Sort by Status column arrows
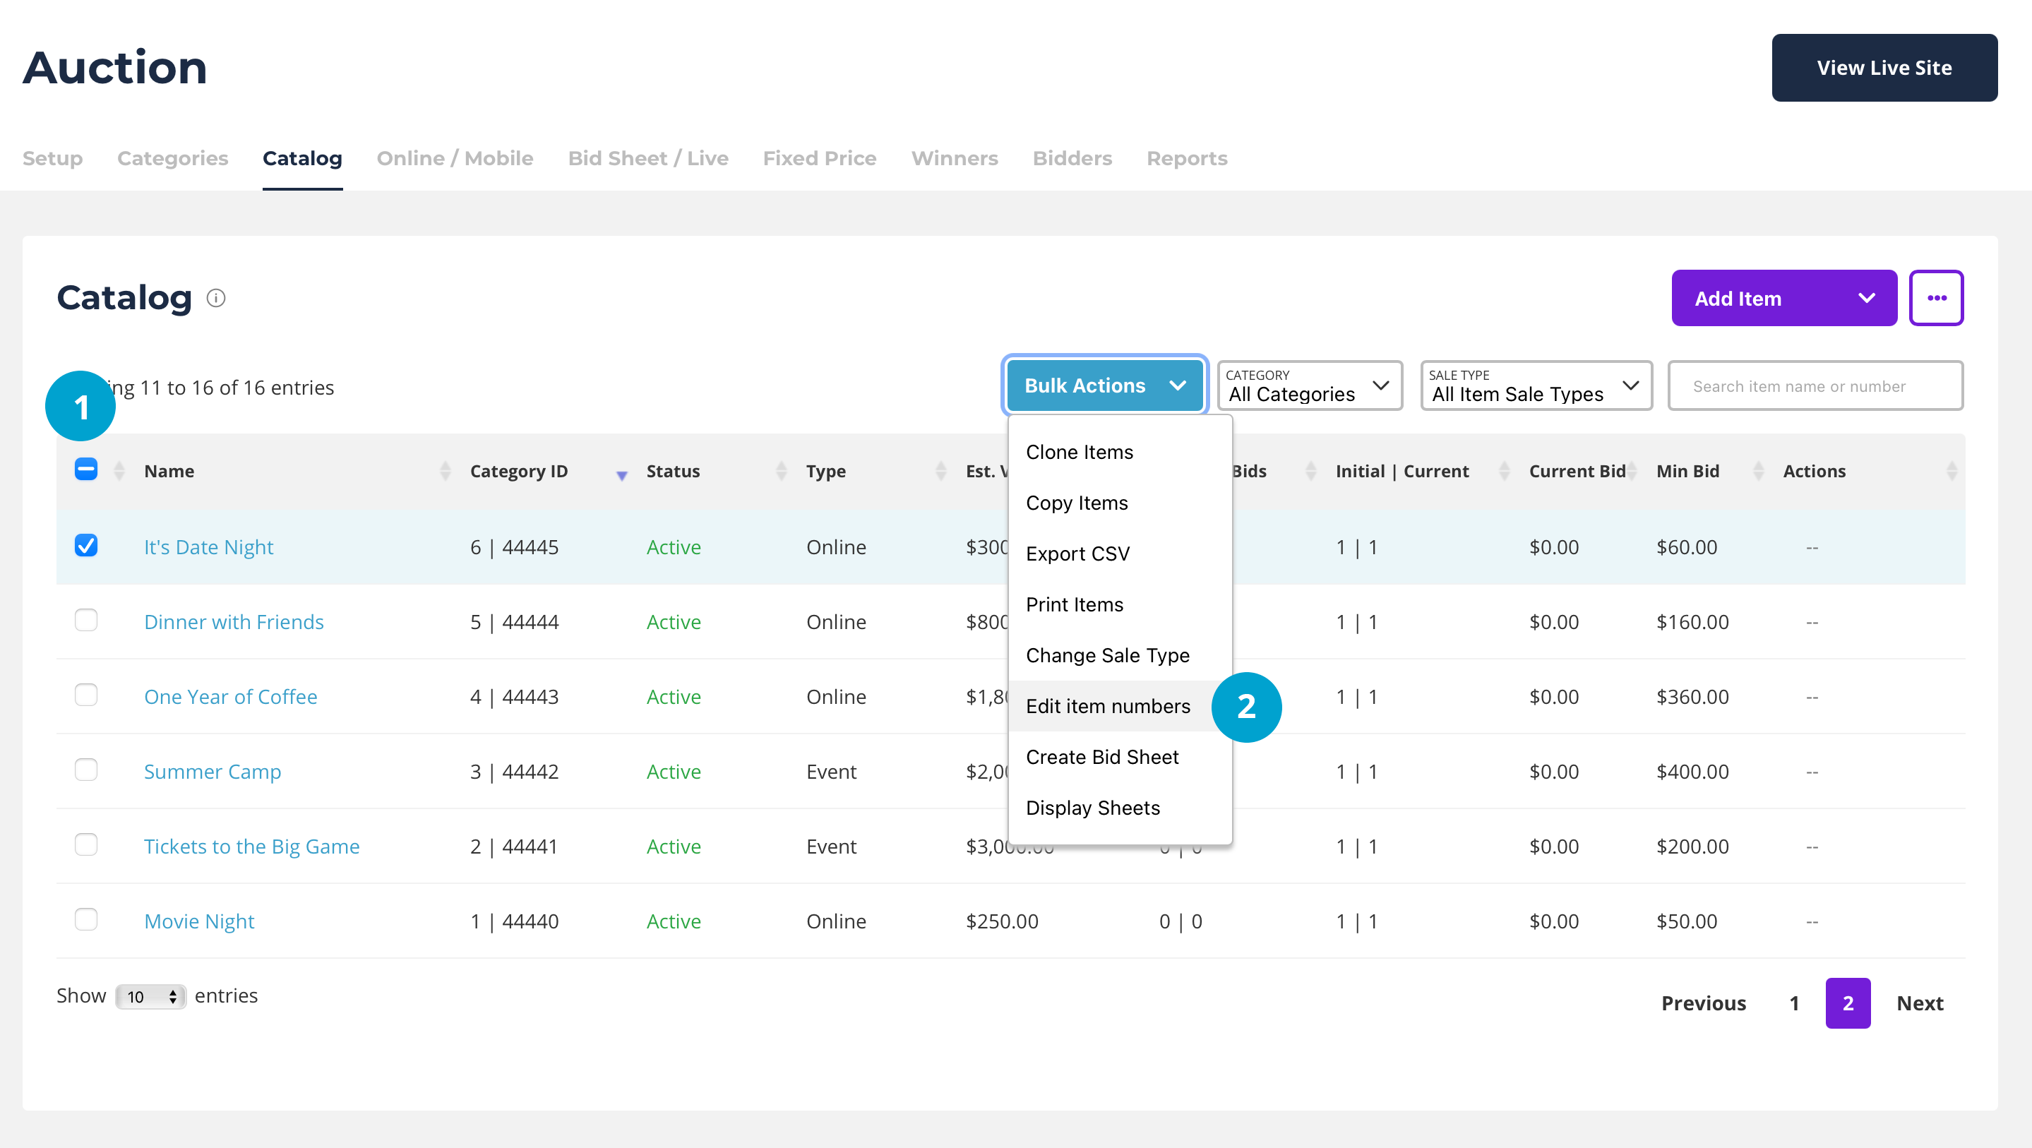2032x1148 pixels. coord(781,471)
